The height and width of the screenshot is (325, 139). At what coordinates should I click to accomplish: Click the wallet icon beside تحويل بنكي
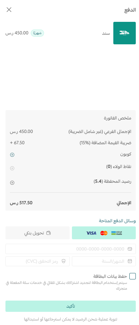tap(48, 233)
